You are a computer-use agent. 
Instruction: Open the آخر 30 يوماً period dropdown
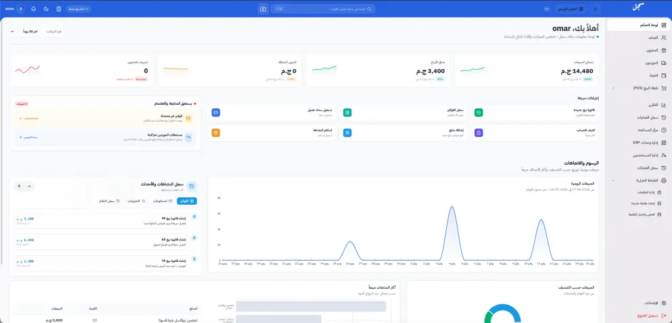(x=25, y=32)
